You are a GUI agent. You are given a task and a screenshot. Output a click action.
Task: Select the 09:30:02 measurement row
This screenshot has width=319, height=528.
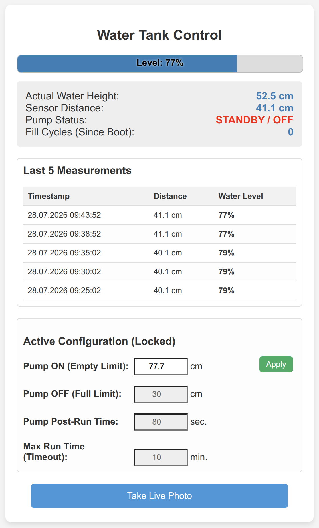pyautogui.click(x=159, y=272)
